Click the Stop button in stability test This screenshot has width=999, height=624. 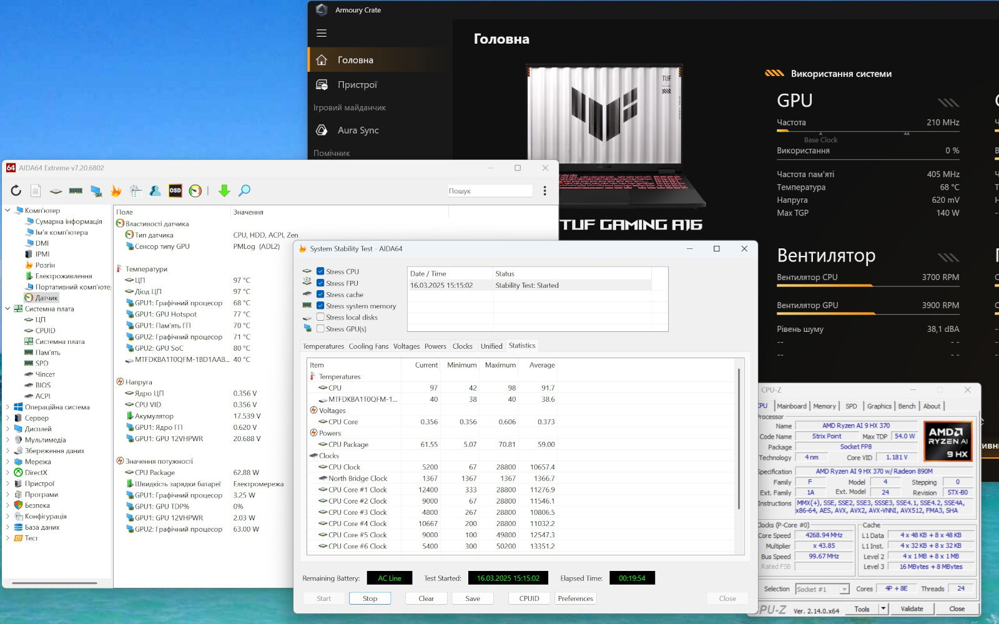[x=370, y=598]
